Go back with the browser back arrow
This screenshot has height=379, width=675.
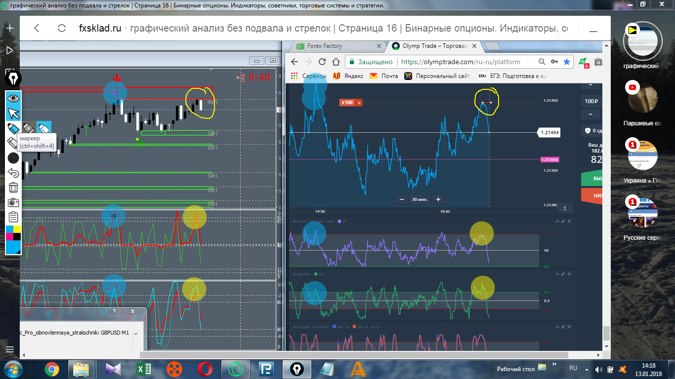(37, 28)
